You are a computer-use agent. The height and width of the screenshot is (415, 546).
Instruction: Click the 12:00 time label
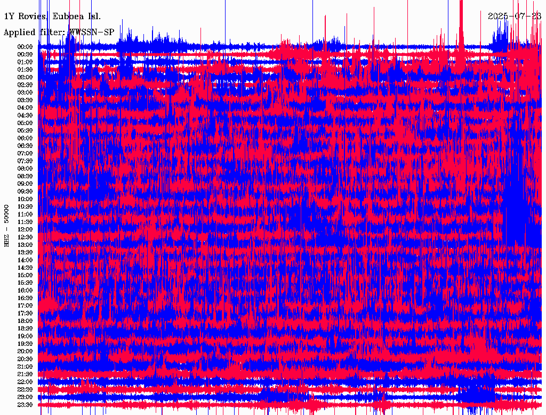[x=25, y=229]
